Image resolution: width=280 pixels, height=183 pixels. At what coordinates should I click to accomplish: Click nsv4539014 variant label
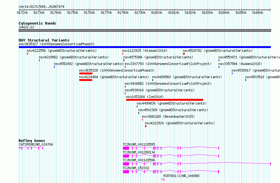pyautogui.click(x=160, y=90)
